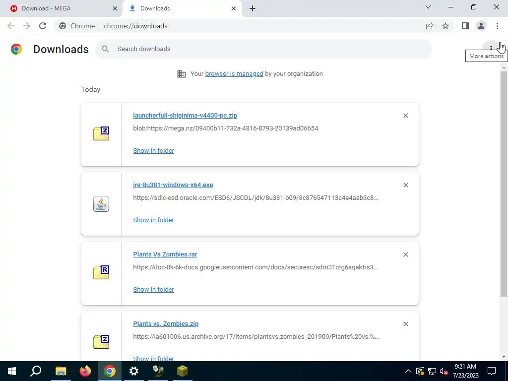Show jre-8u381 installer in folder
This screenshot has height=381, width=508.
[x=154, y=220]
